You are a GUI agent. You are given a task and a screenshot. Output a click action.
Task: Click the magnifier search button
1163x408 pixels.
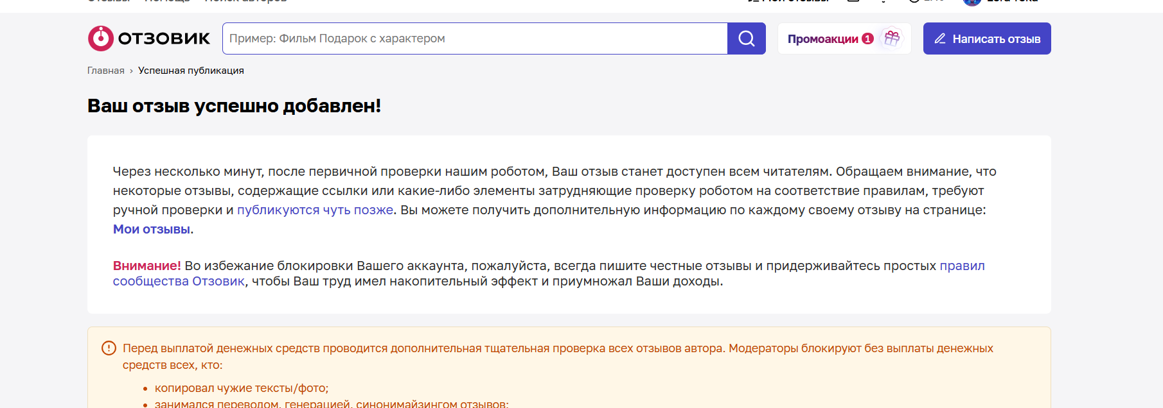pyautogui.click(x=747, y=38)
